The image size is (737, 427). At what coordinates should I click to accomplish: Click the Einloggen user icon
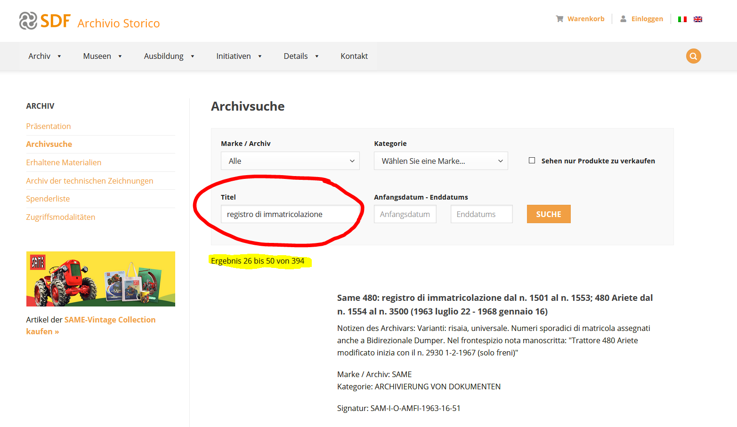[x=623, y=19]
